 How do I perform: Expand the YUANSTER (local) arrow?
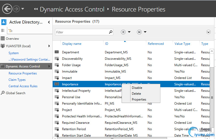tap(49, 46)
